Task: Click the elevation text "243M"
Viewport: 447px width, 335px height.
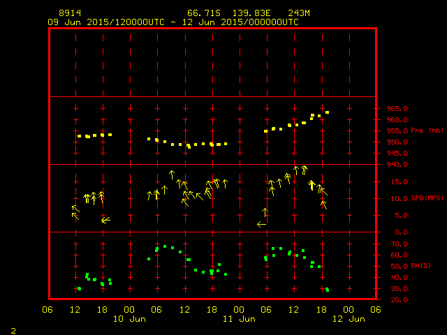Action: point(299,13)
